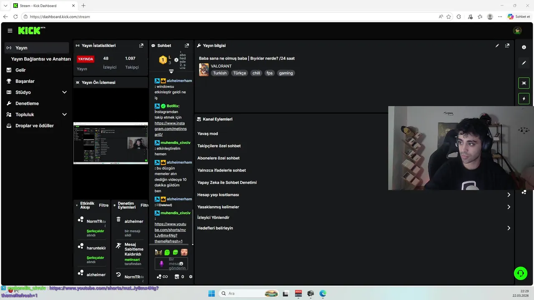Click the gold rank 1 leaderboard badge in chat

(163, 60)
